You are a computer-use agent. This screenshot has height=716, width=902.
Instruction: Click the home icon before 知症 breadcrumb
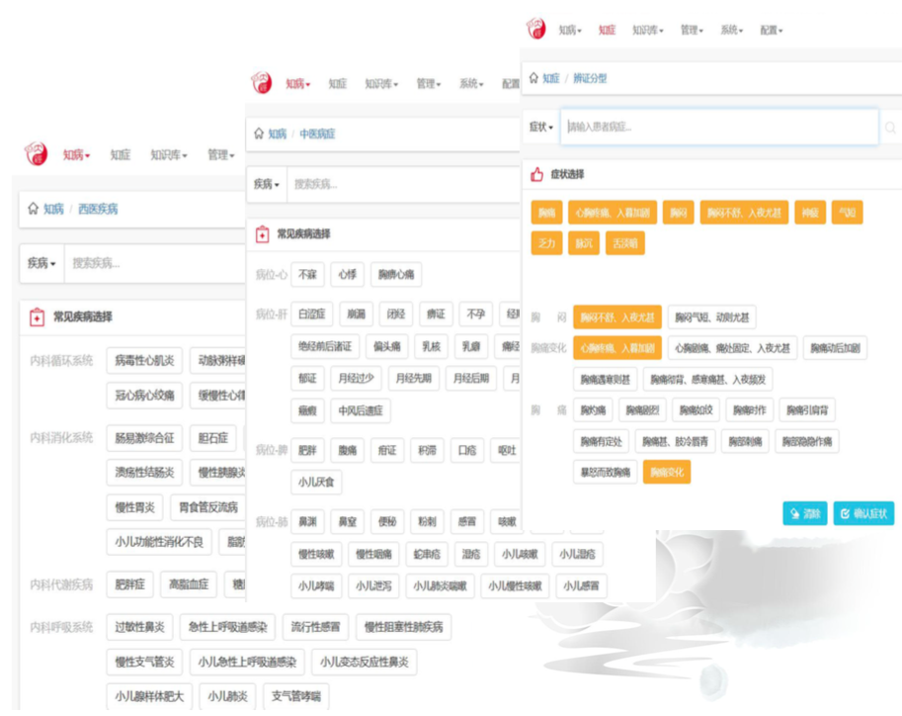point(533,78)
